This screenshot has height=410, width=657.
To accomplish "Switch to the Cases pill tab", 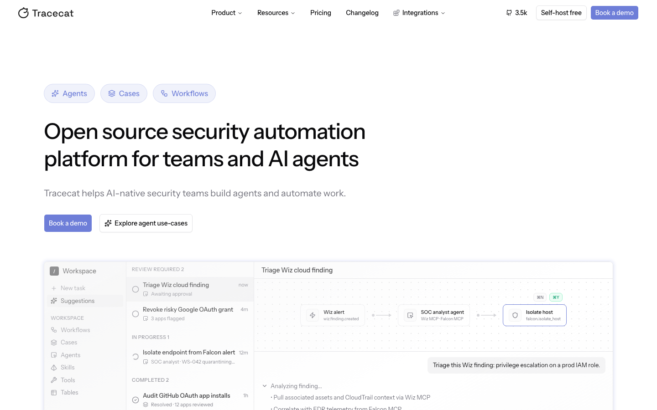I will [x=124, y=93].
